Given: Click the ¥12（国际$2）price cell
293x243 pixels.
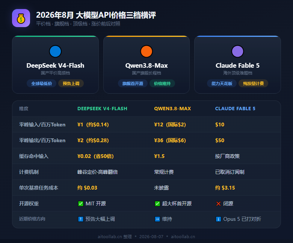Looking at the screenshot, I should (170, 125).
